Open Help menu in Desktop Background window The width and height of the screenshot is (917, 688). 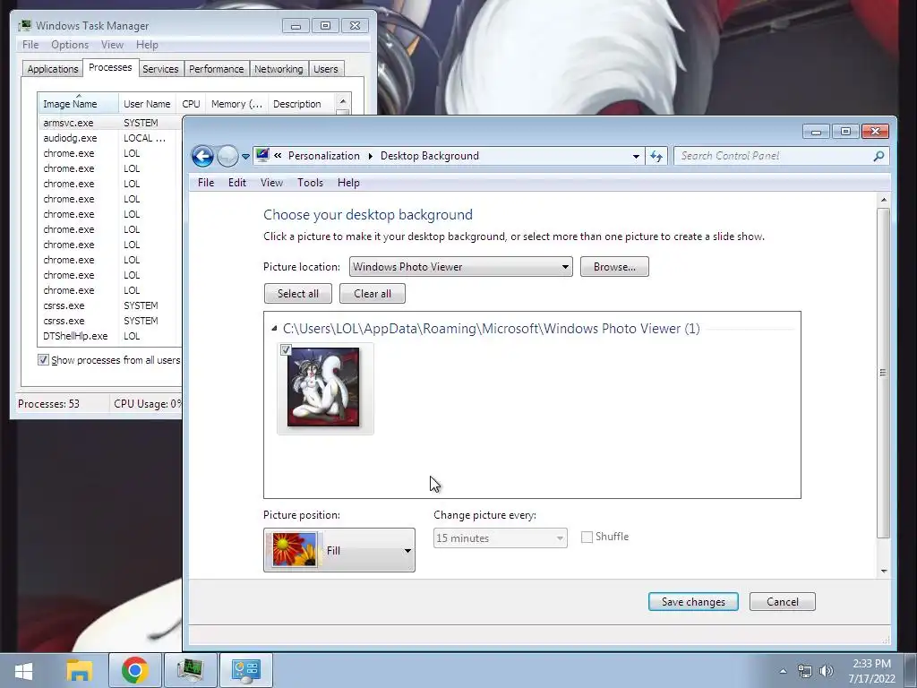click(348, 183)
